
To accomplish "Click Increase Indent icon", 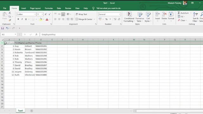I will pyautogui.click(x=72, y=19).
